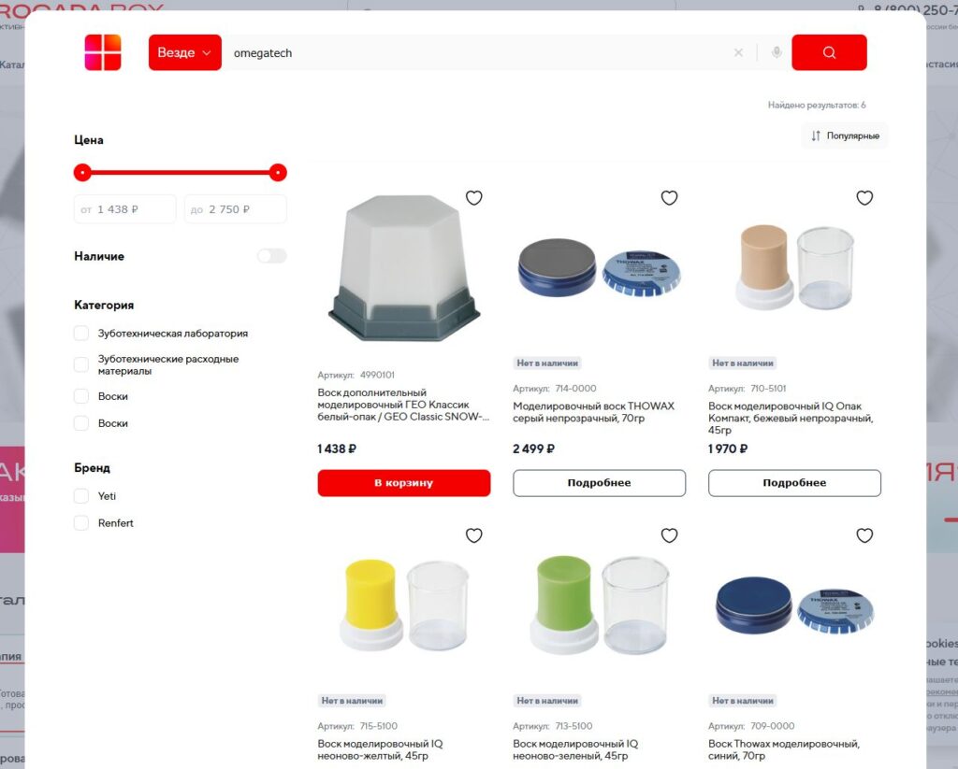958x769 pixels.
Task: Click the price text "2 499 ₽"
Action: (x=533, y=449)
